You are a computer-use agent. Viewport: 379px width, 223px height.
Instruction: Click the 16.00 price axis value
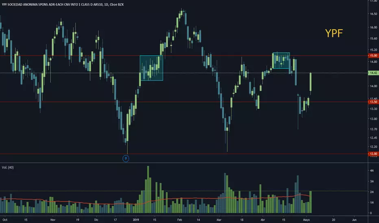[x=373, y=27]
